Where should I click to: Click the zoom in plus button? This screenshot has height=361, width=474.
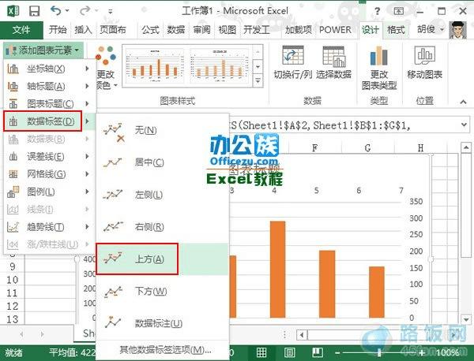[421, 352]
